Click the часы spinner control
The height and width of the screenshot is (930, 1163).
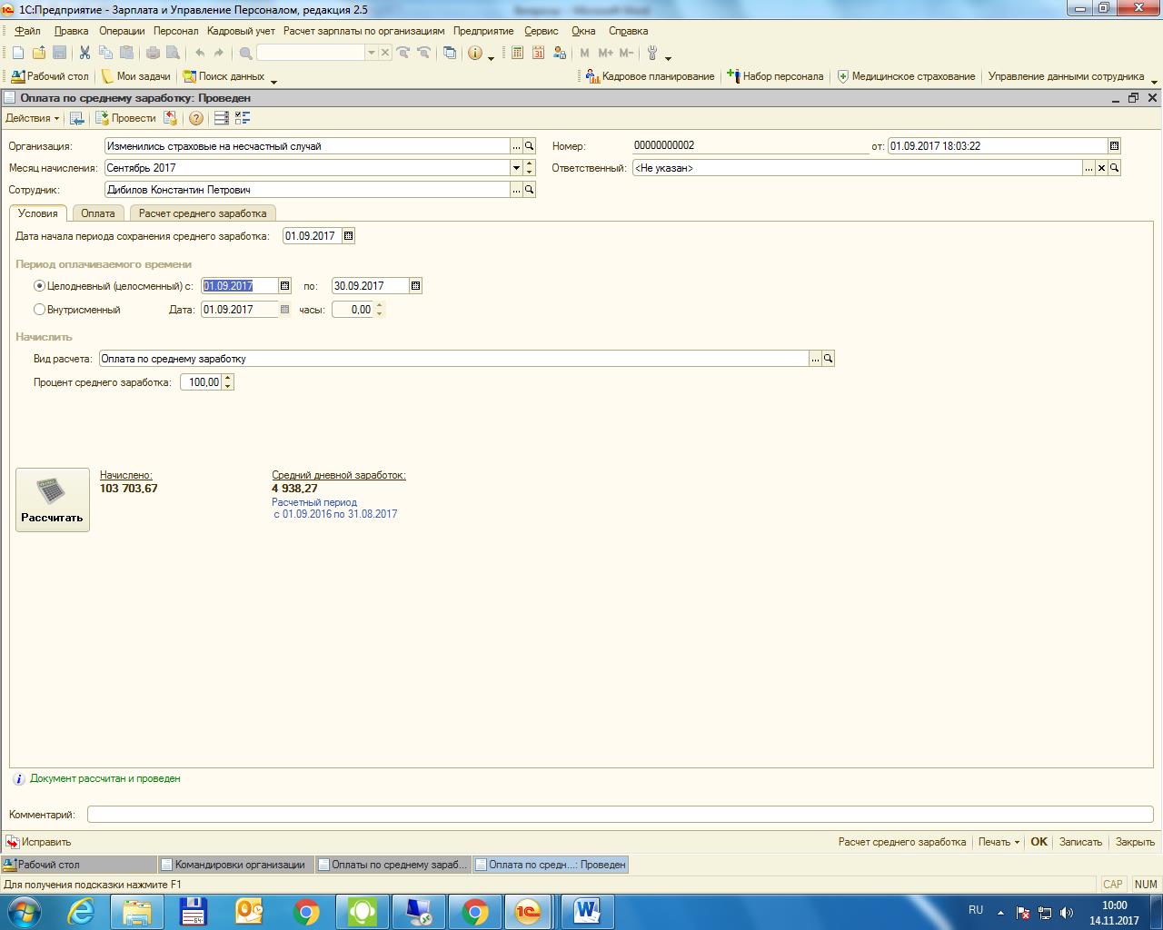pyautogui.click(x=379, y=310)
